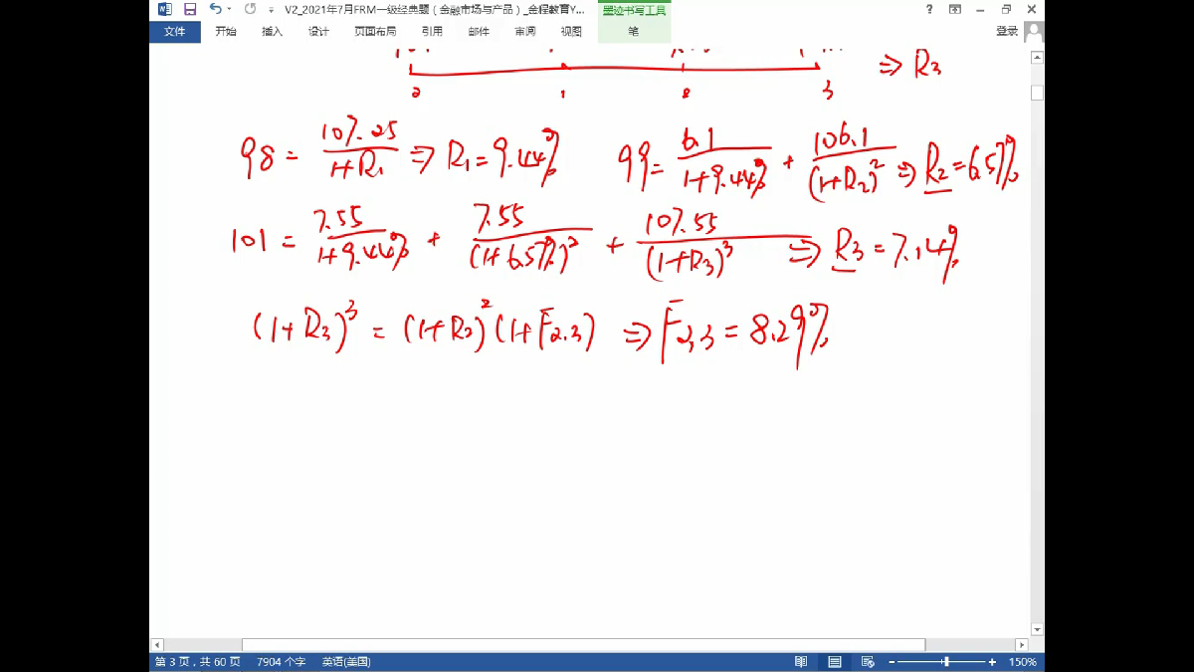Click horizontal scrollbar left arrow
This screenshot has height=672, width=1194.
[155, 645]
